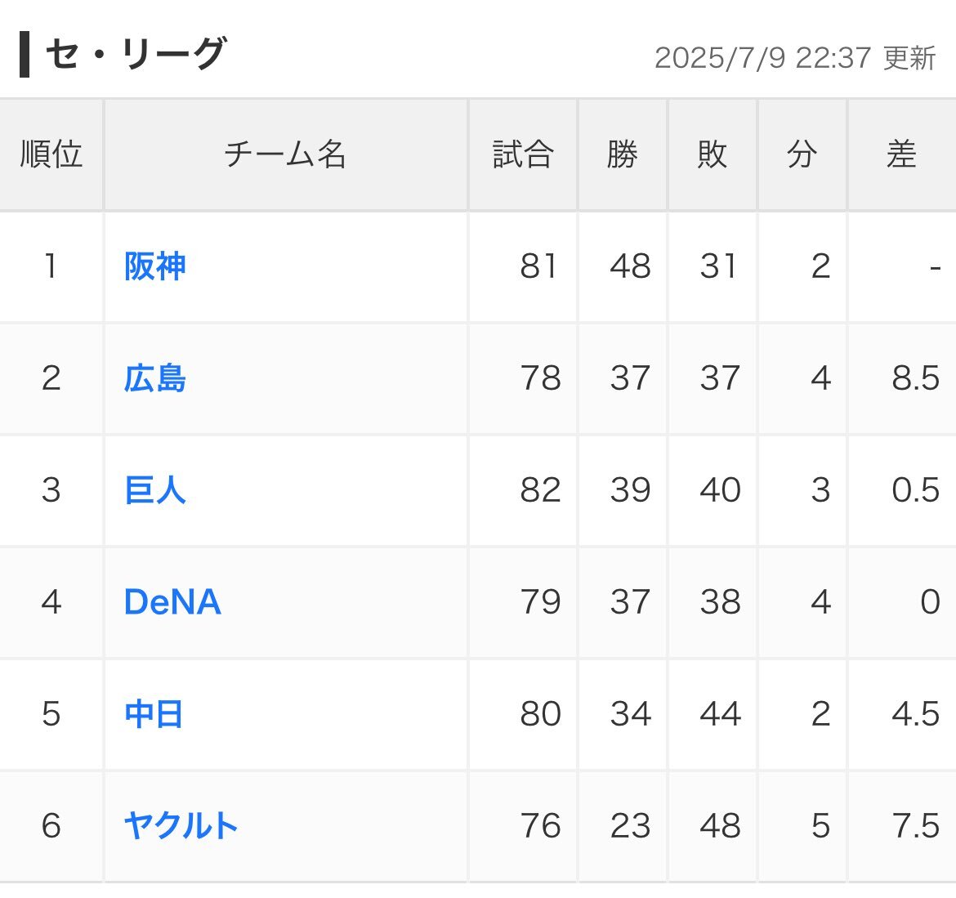
Task: Select ヤクルト's 48 losses cell
Action: point(713,826)
